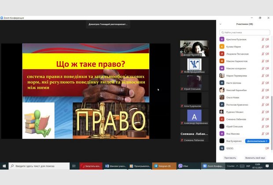273x185 pixels.
Task: Click Кристина's muted microphone icon
Action: click(263, 39)
